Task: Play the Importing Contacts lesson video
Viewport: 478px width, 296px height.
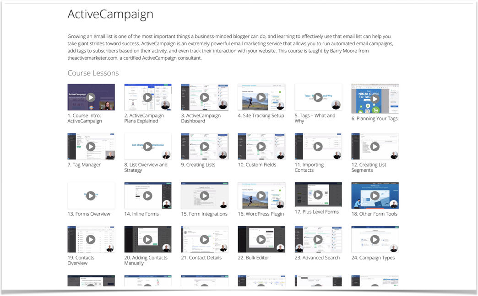Action: (x=318, y=147)
